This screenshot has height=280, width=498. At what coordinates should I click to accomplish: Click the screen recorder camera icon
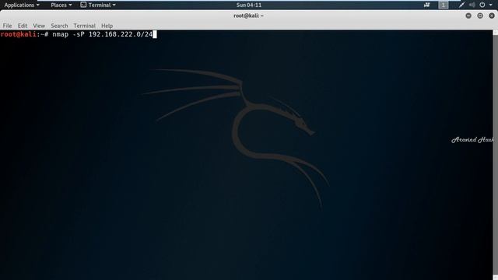[427, 5]
